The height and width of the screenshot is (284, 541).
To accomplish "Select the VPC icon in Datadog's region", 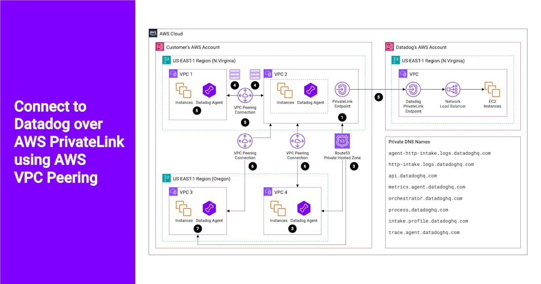I will click(402, 74).
